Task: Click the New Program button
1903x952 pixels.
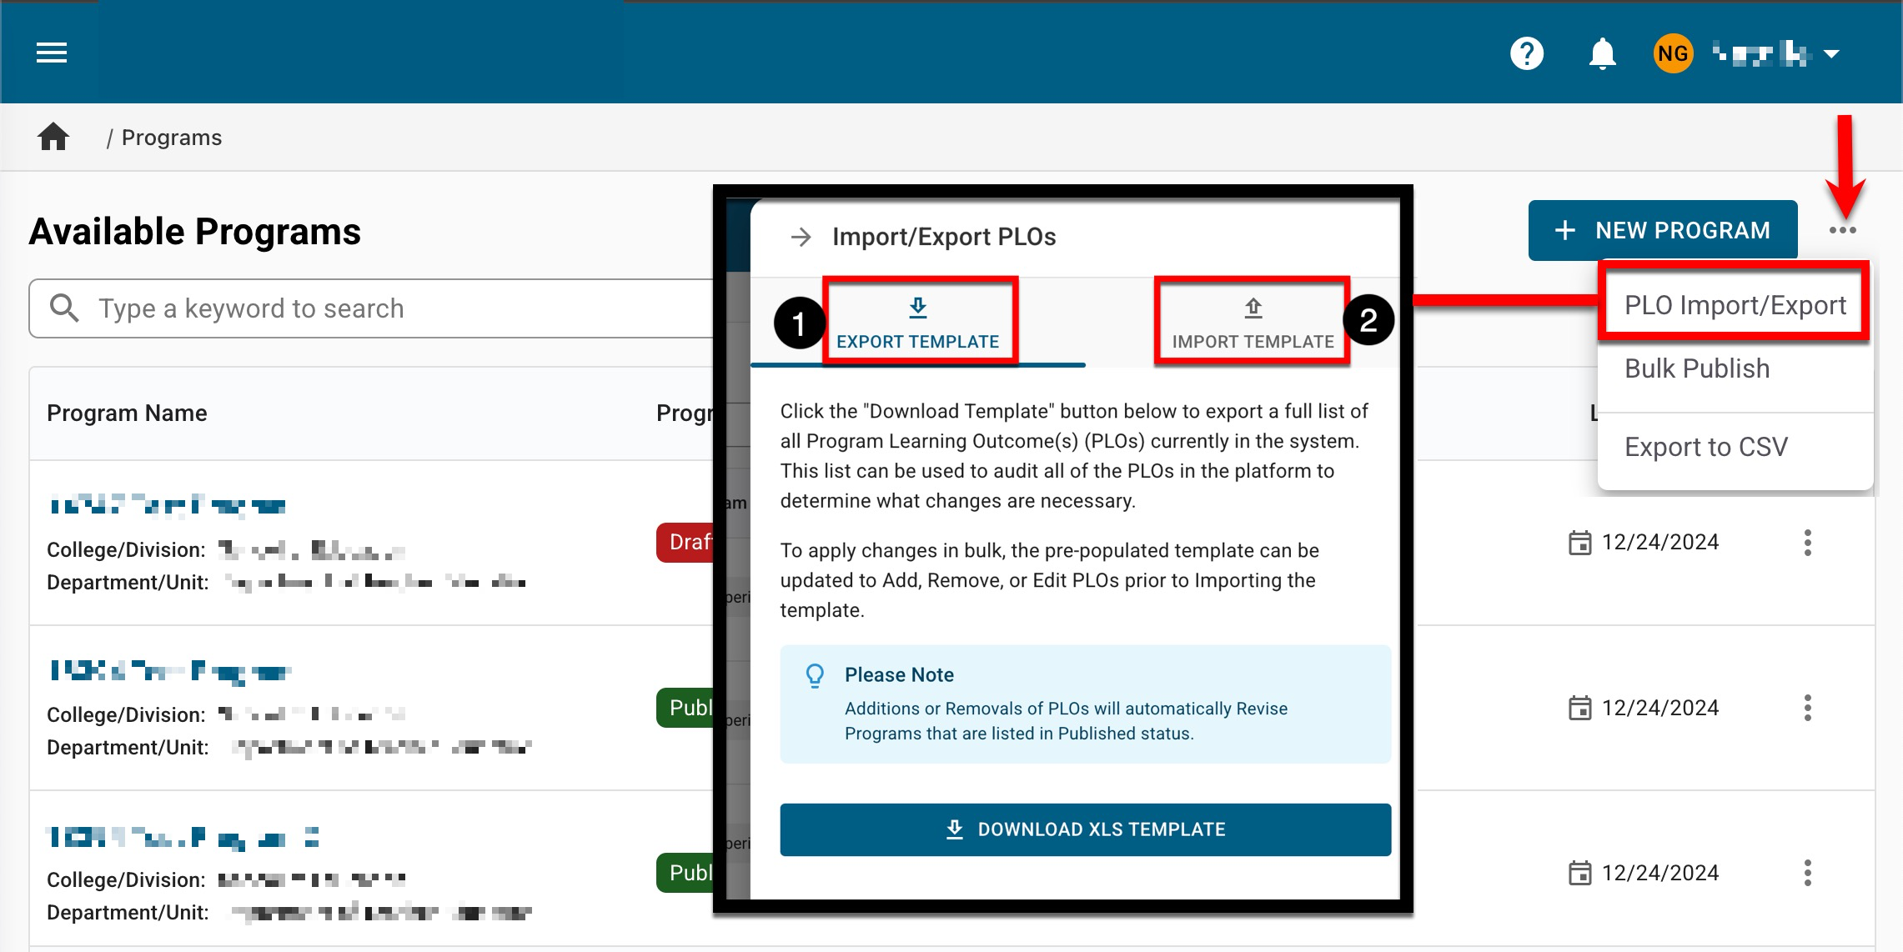Action: tap(1662, 230)
